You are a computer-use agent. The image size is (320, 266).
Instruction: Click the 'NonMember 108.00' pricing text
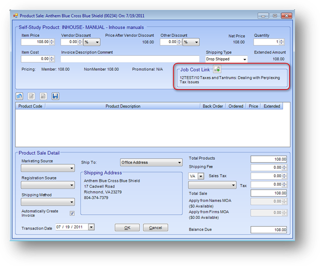click(x=101, y=69)
